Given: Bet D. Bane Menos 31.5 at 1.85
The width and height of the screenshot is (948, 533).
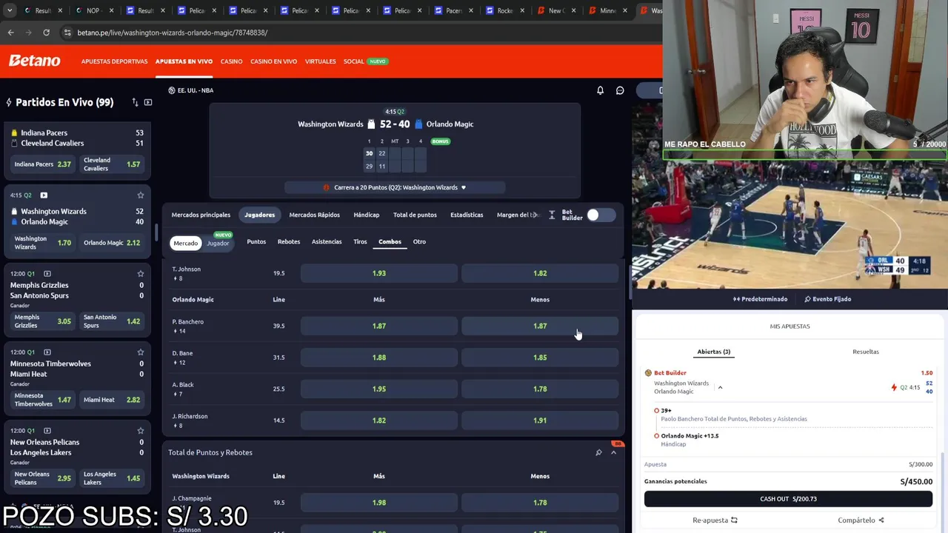Looking at the screenshot, I should point(540,358).
